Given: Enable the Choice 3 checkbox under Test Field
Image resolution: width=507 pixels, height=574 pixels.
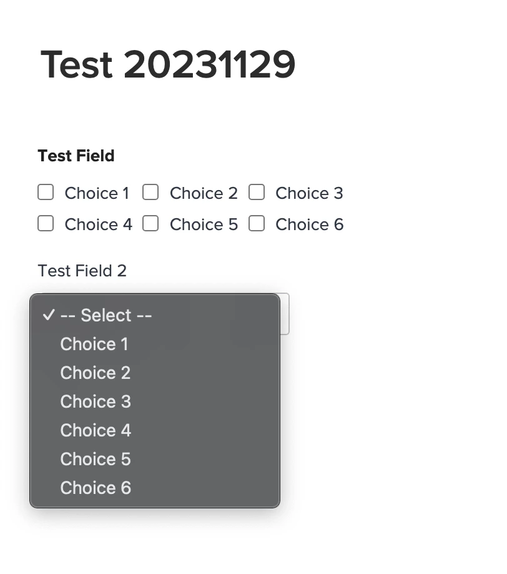Looking at the screenshot, I should pyautogui.click(x=257, y=193).
